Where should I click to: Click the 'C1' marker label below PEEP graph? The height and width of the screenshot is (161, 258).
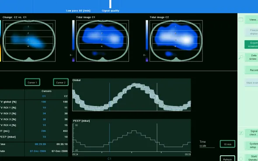pyautogui.click(x=109, y=159)
